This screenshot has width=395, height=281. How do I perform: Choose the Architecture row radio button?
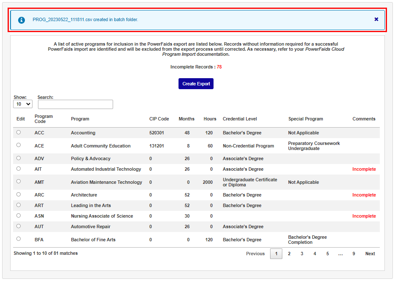click(19, 194)
